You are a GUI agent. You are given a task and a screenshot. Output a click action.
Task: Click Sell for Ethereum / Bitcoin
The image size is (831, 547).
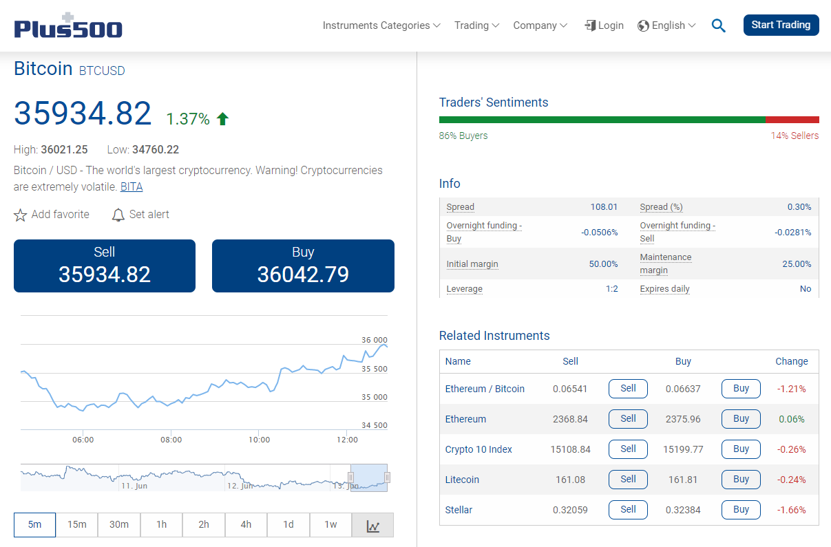point(628,388)
